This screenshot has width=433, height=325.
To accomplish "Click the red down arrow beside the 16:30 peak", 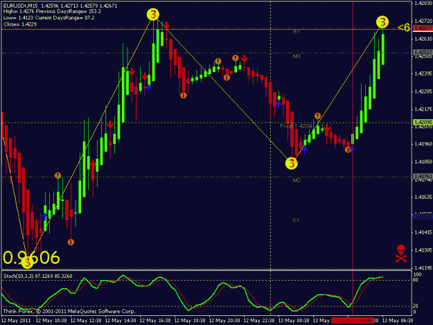I will tap(166, 26).
